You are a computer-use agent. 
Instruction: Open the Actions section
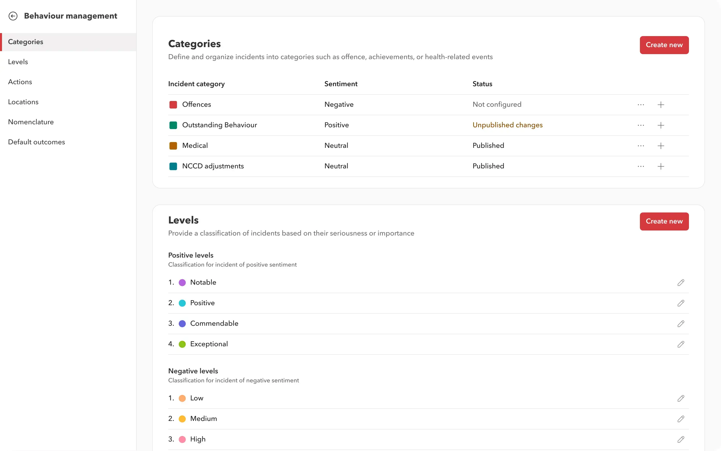20,82
